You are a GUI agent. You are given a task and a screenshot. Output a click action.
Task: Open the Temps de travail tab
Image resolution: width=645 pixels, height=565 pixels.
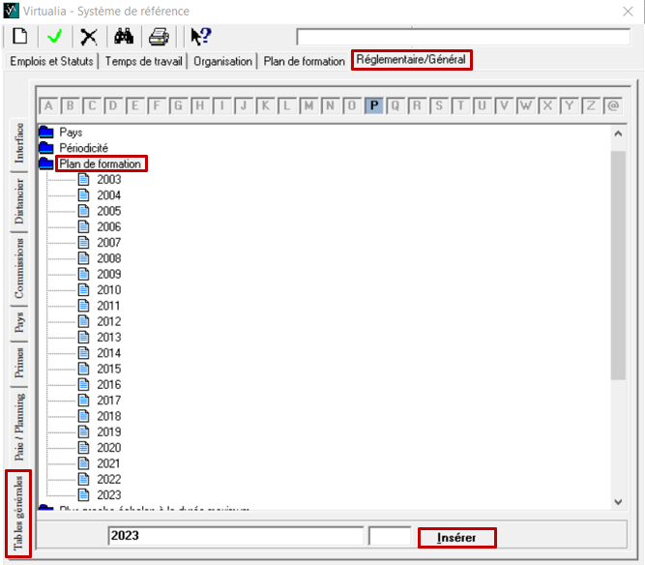point(143,61)
